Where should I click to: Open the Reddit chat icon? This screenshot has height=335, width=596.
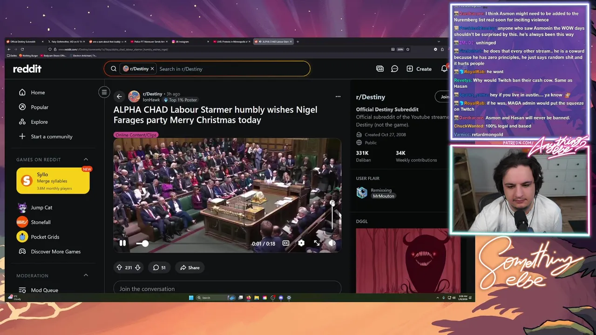point(394,69)
